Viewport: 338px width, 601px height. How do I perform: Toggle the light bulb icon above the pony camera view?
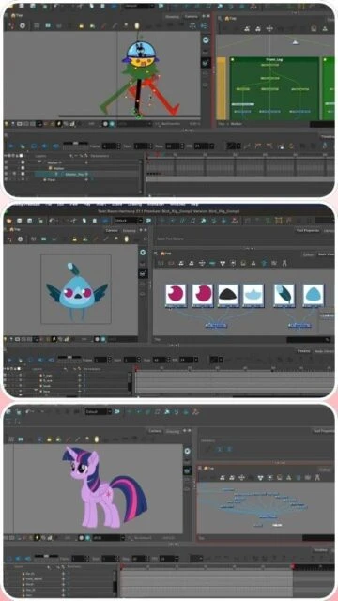coord(97,439)
